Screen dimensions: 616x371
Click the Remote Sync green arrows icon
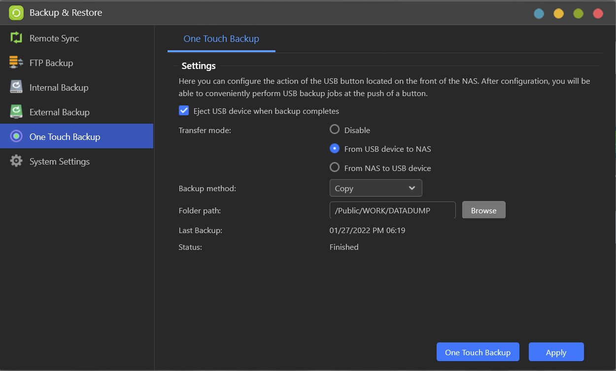16,38
